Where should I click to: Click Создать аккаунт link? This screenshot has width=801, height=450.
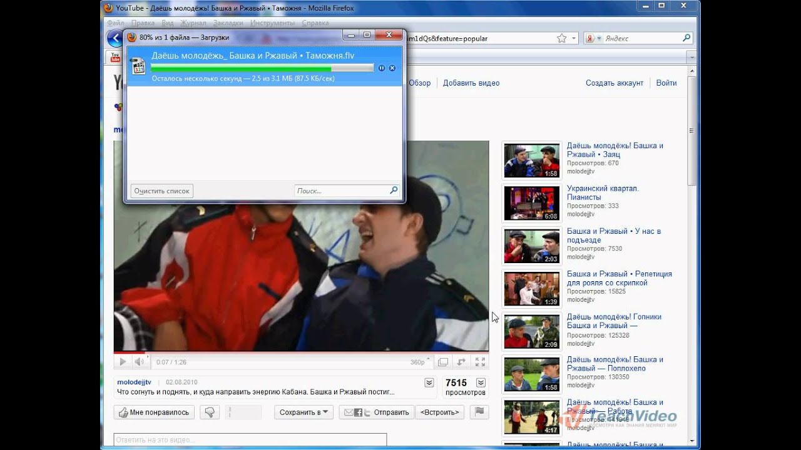(x=615, y=82)
